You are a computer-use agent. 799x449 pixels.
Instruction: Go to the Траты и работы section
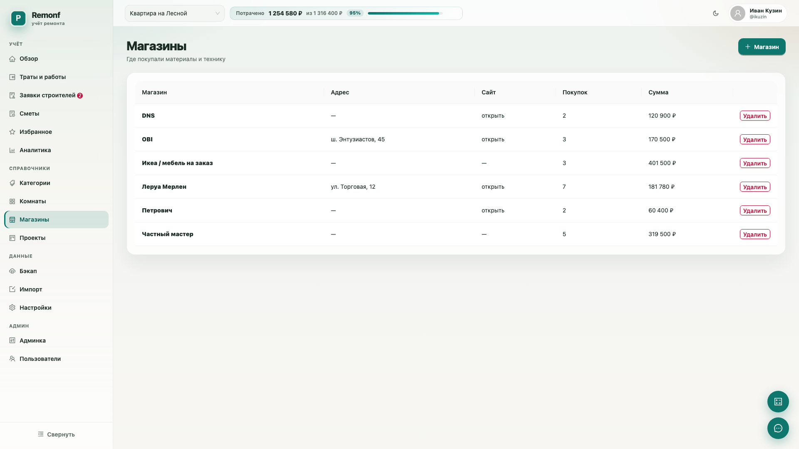click(57, 77)
